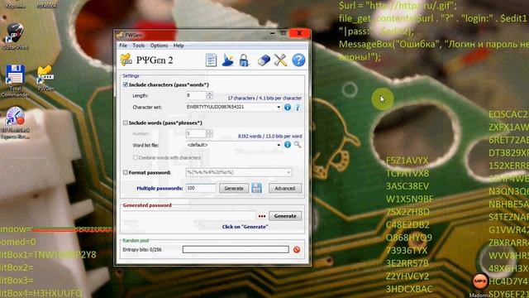529x298 pixels.
Task: Expand the Format password dropdown
Action: pyautogui.click(x=288, y=172)
